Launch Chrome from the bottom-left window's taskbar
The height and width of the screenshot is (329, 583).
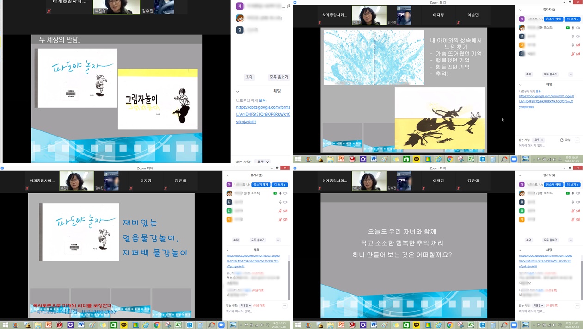click(157, 325)
